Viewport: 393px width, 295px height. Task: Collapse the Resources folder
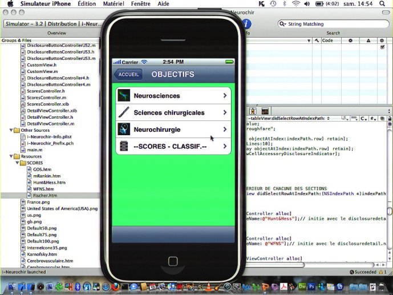pos(11,156)
